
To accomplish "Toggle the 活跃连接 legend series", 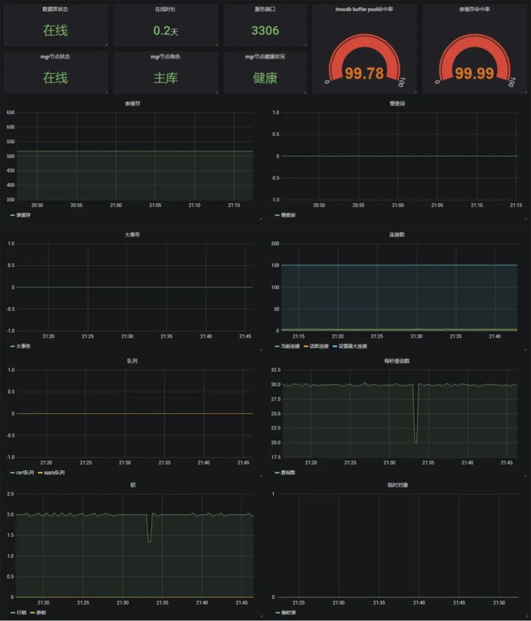I will pyautogui.click(x=319, y=346).
